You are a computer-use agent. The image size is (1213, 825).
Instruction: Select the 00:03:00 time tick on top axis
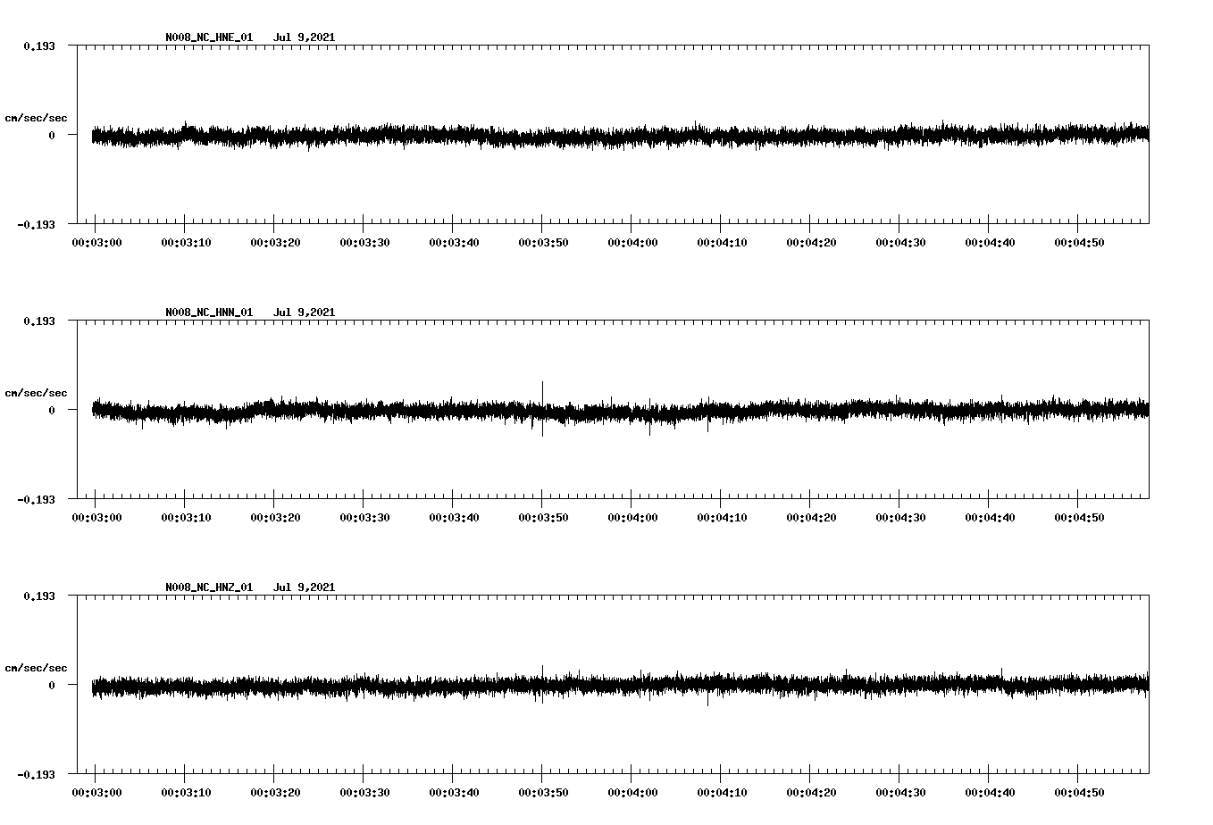click(x=98, y=240)
